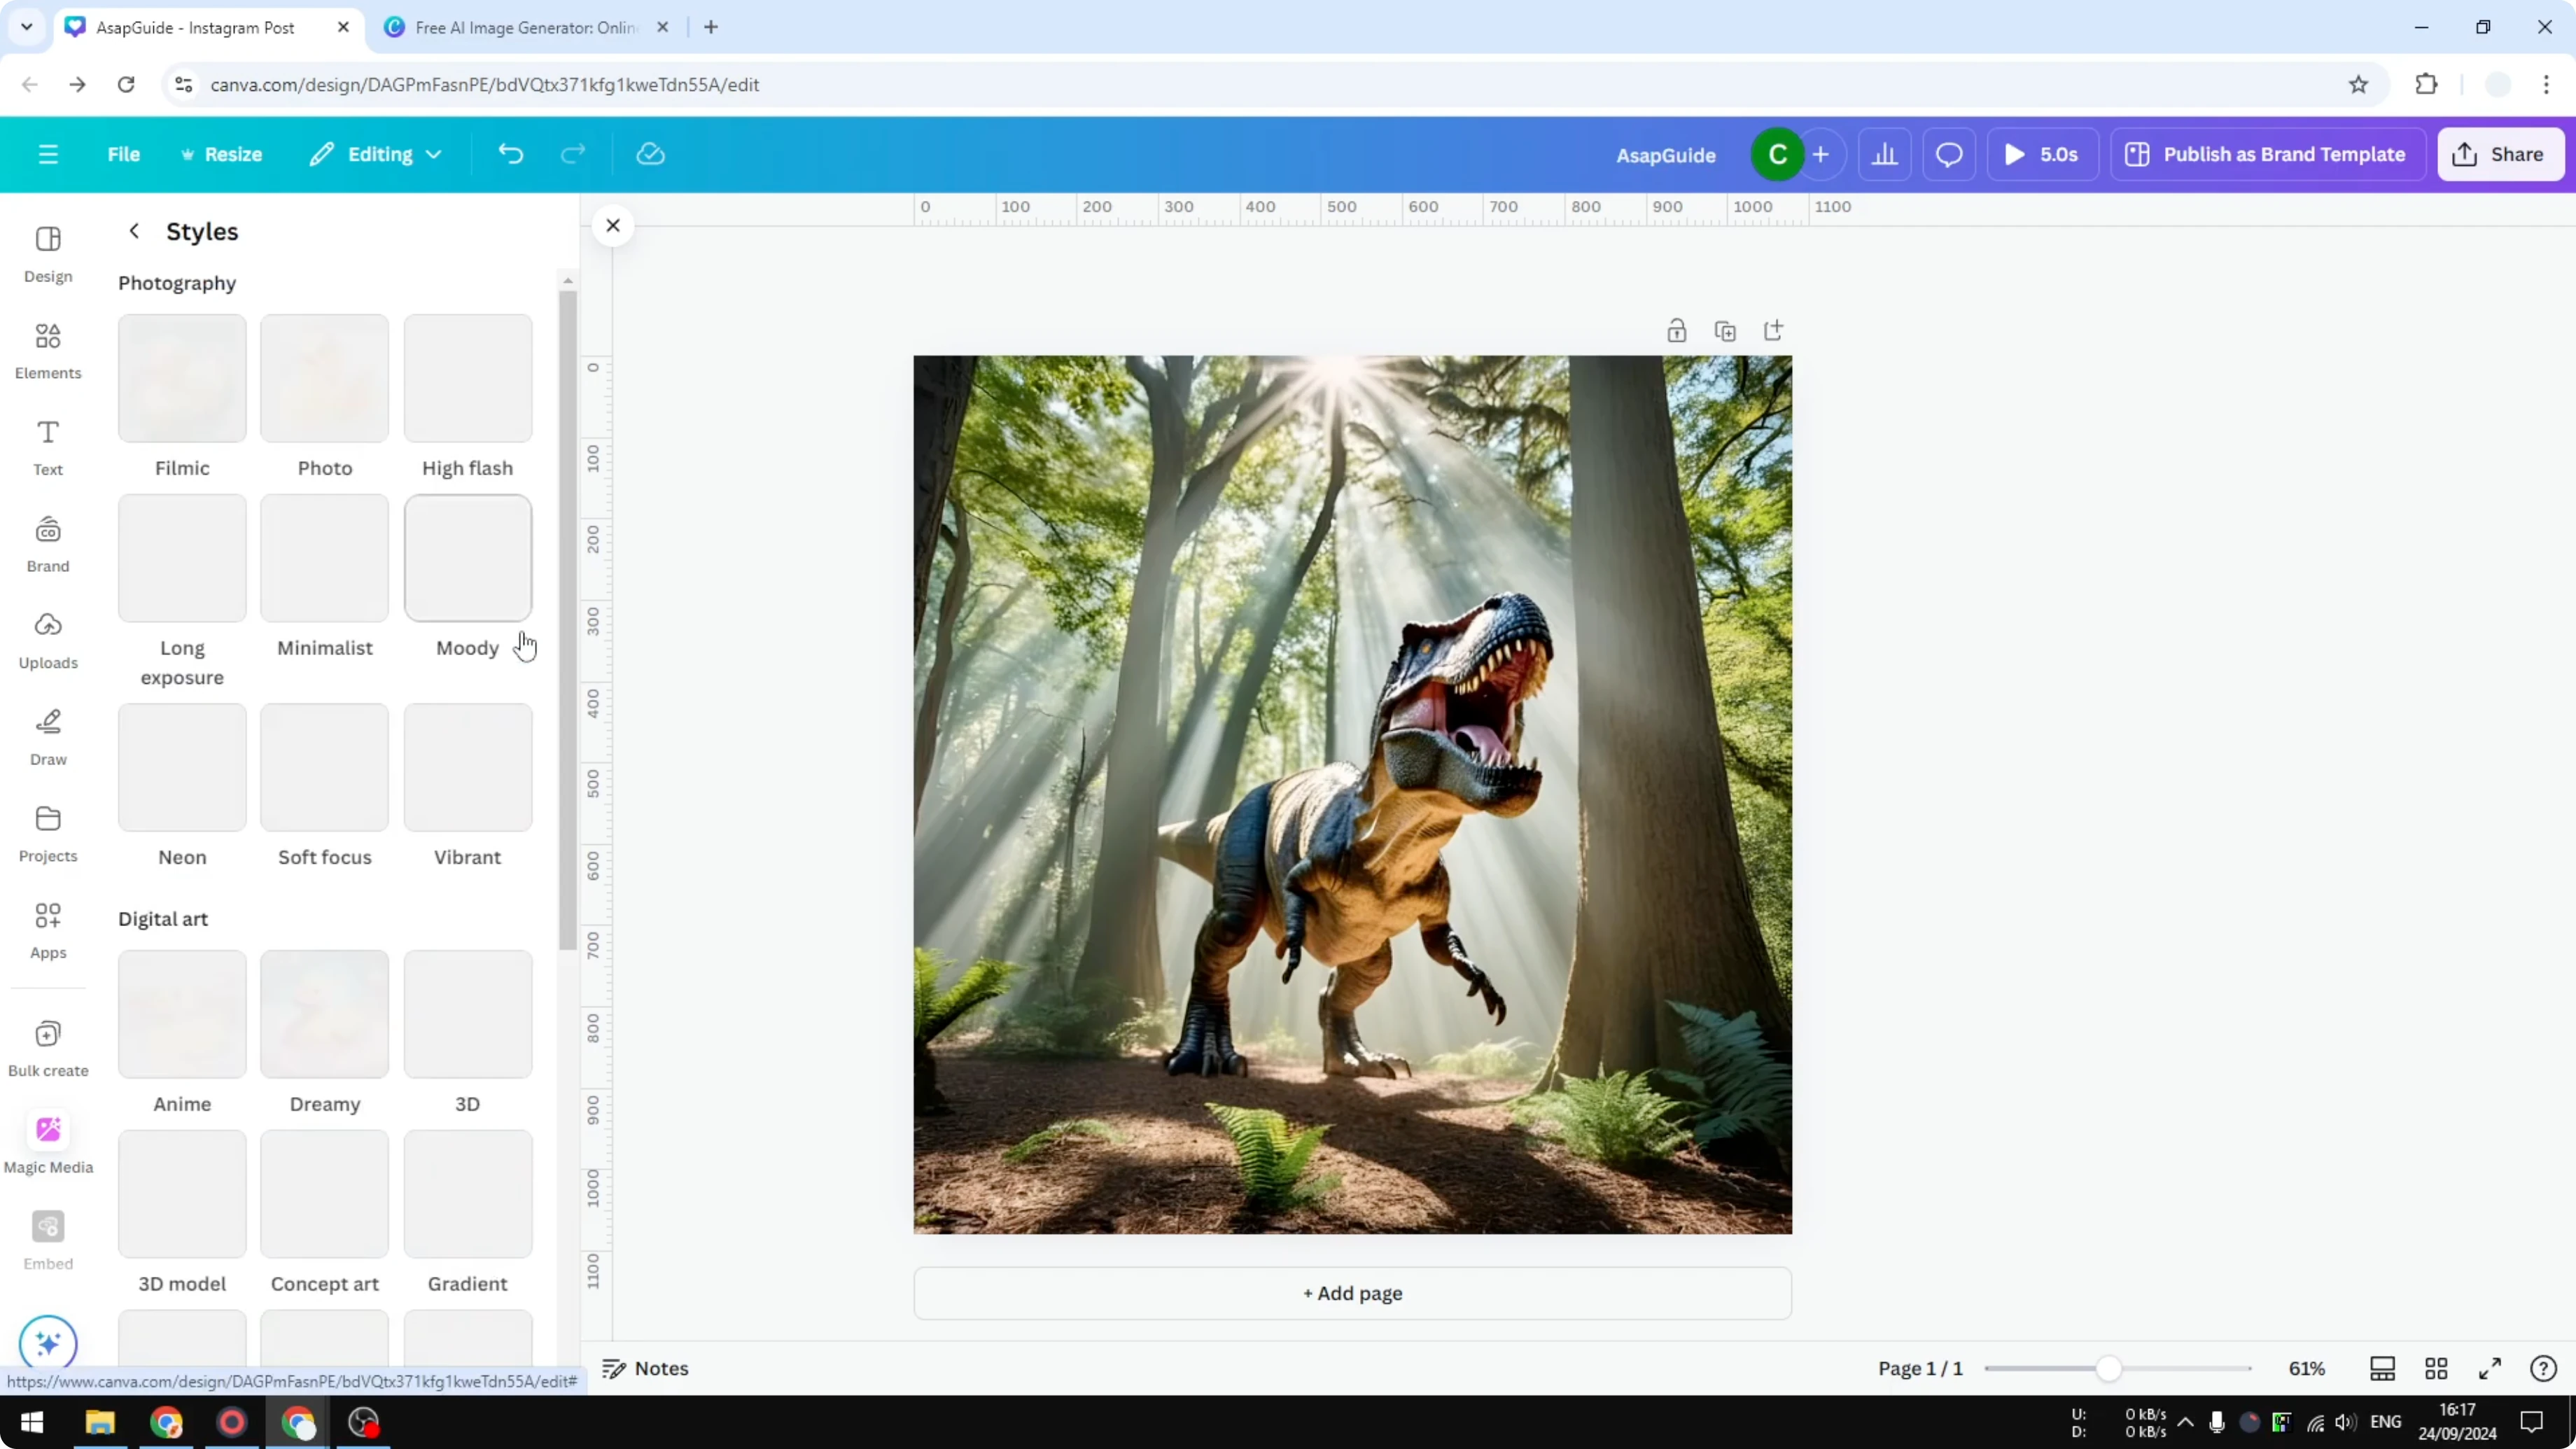The height and width of the screenshot is (1449, 2576).
Task: Click the 61% zoom percentage
Action: coord(2307,1368)
